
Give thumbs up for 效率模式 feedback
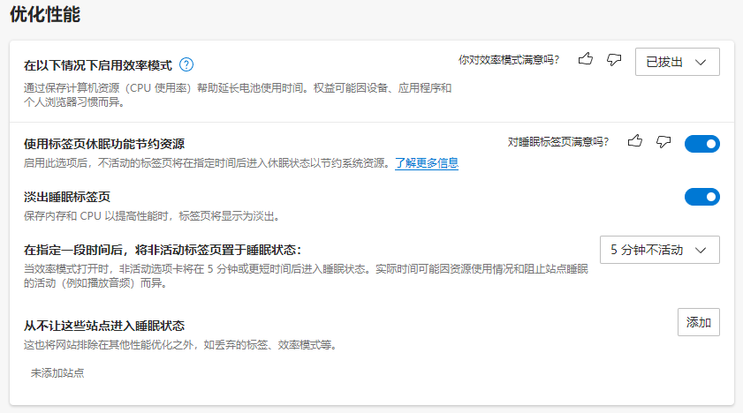pyautogui.click(x=585, y=60)
